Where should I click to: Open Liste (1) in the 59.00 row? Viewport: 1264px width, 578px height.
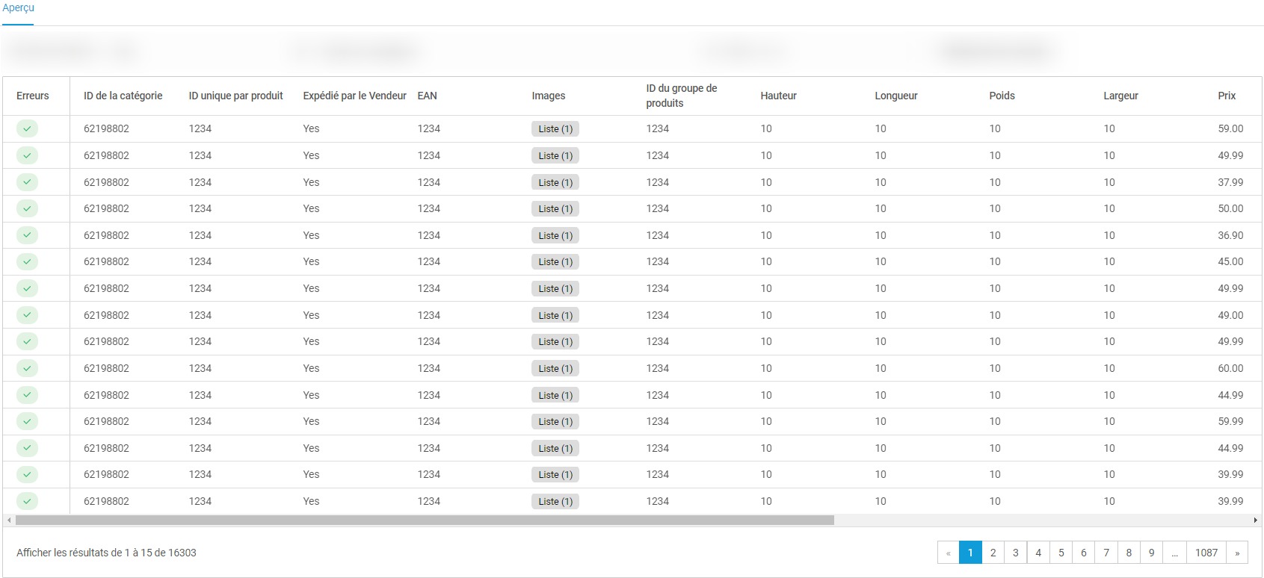[x=555, y=129]
